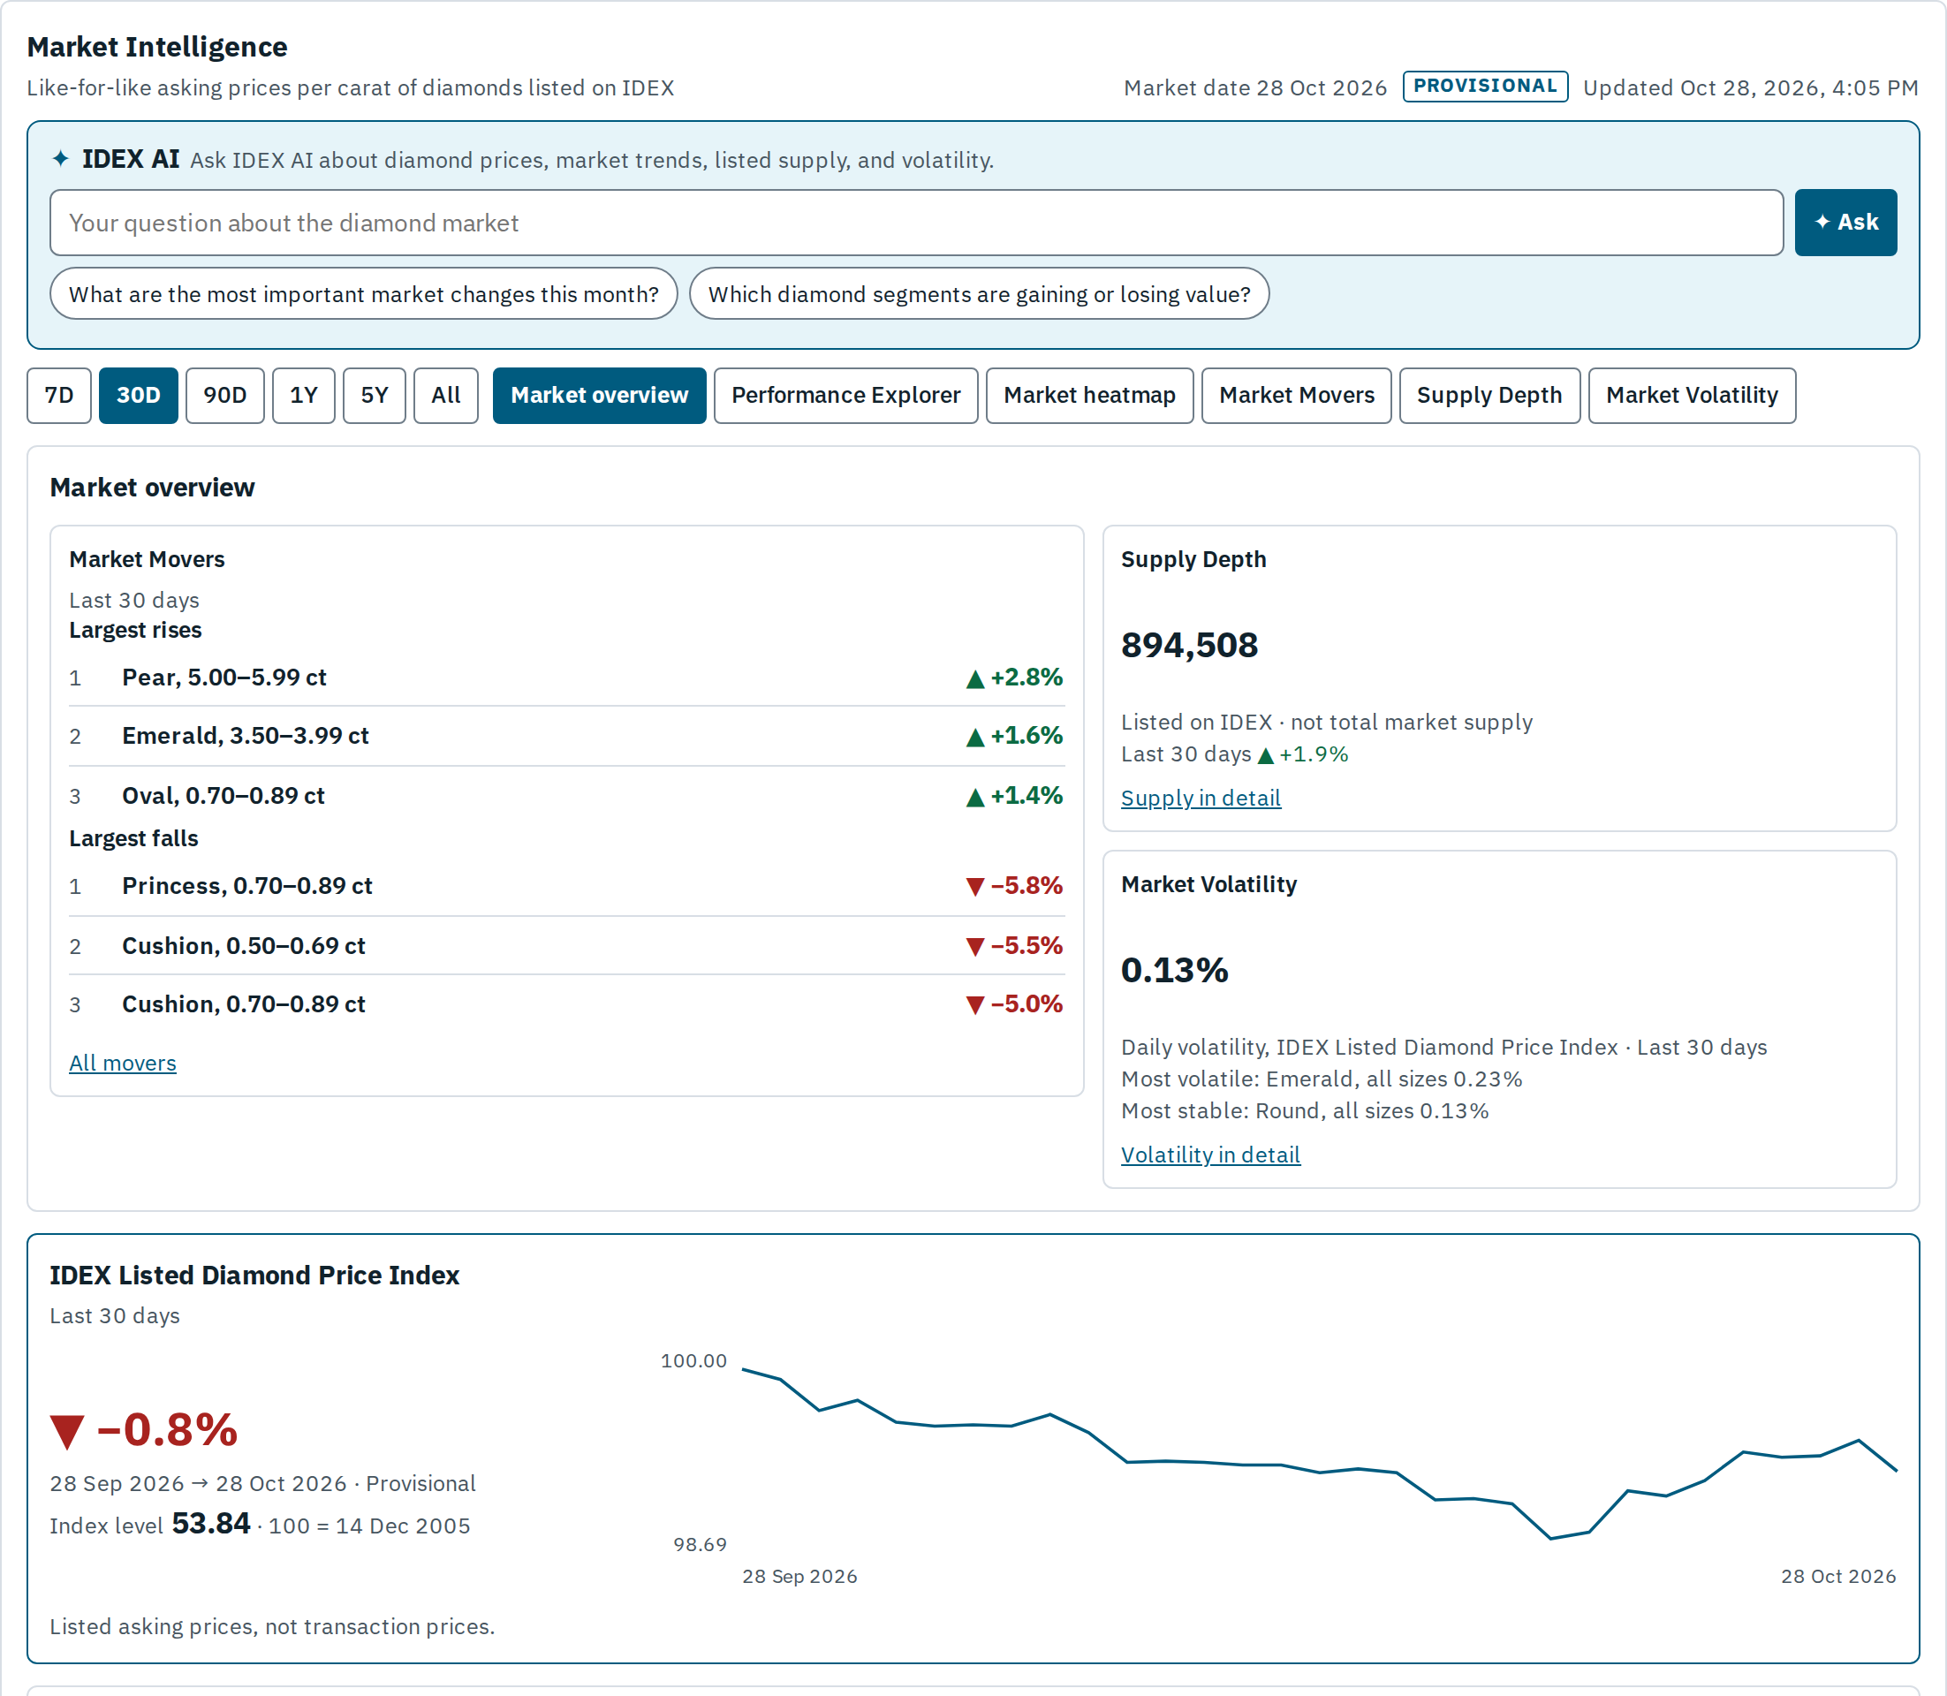Screen dimensions: 1947x1696
Task: Click the red down arrow beside −5.0%
Action: pos(975,1005)
